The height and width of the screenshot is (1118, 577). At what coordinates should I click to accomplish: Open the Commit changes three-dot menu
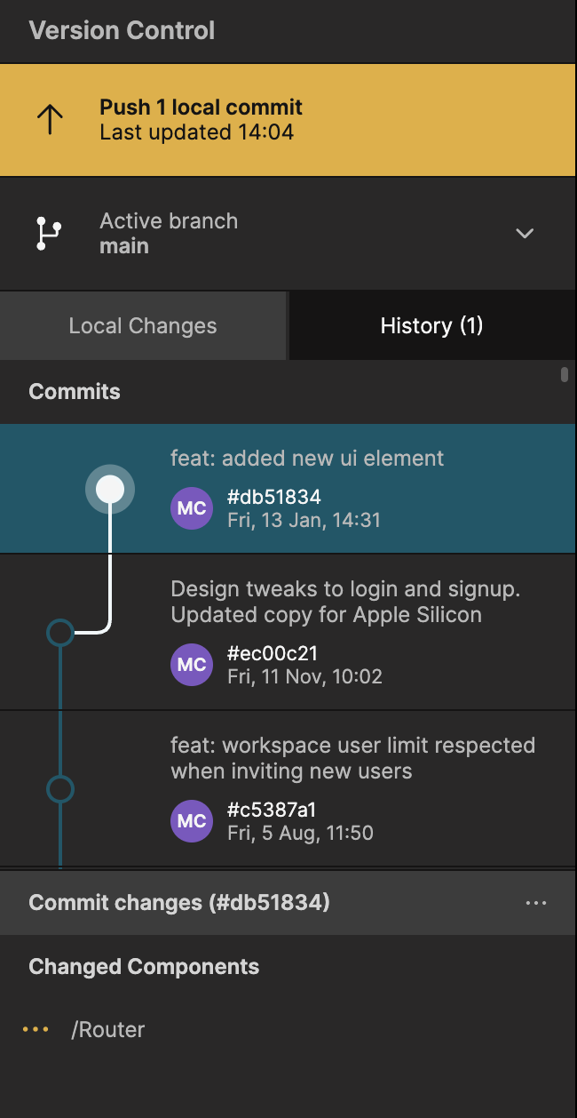pyautogui.click(x=535, y=903)
